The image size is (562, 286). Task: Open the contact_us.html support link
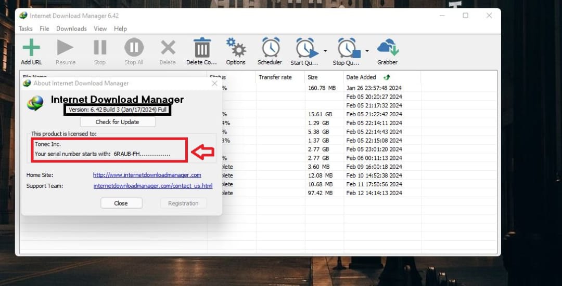(152, 186)
